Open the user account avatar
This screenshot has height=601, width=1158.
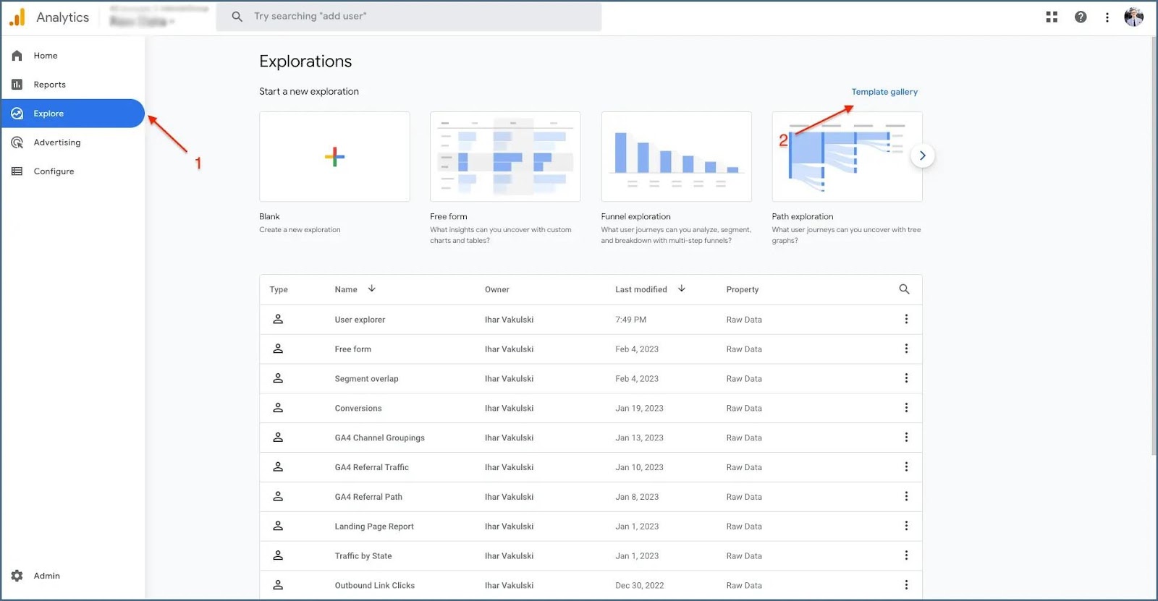pos(1134,17)
